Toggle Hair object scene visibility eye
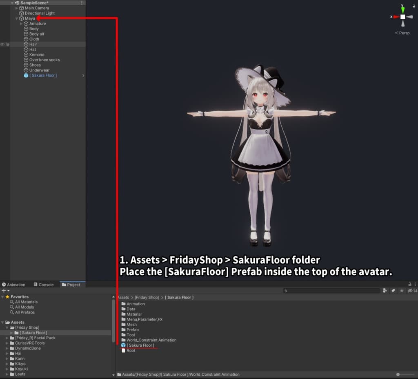The height and width of the screenshot is (379, 418). pos(2,44)
